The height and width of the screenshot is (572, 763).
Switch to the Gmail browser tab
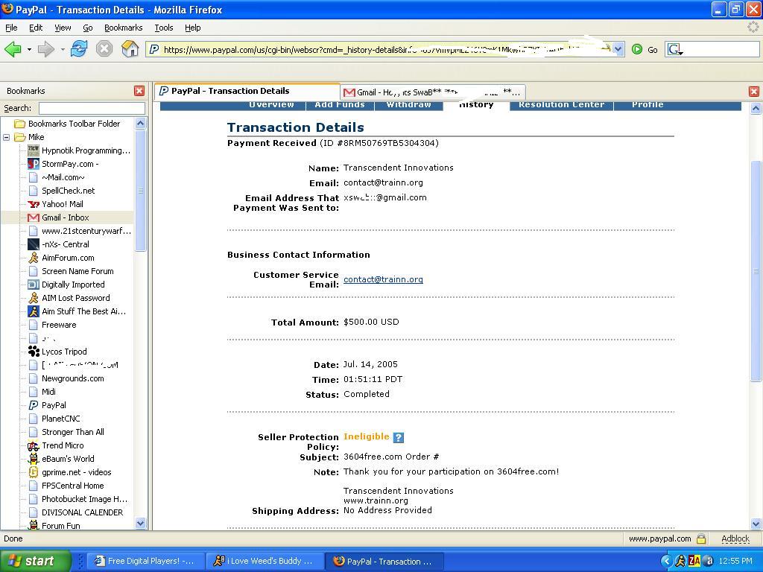coord(432,92)
